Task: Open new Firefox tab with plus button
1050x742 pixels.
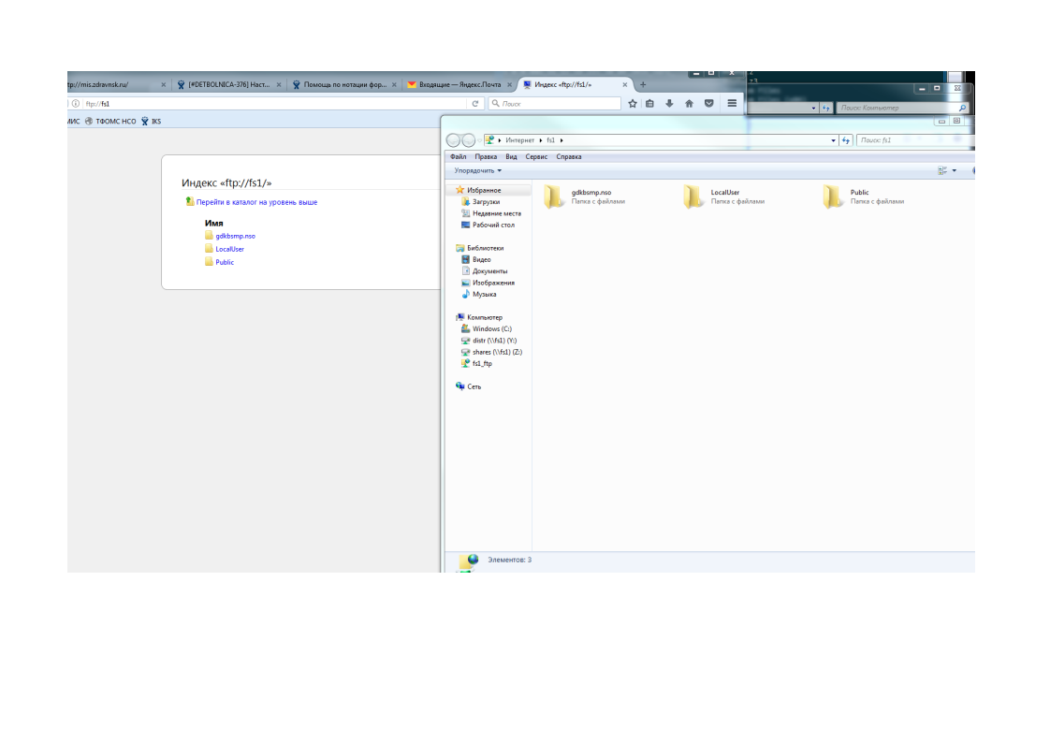Action: (x=643, y=84)
